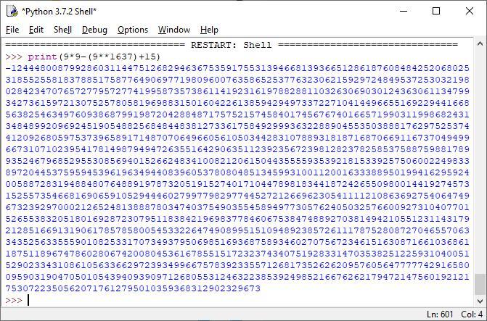Place cursor at the empty >>> prompt
Screen dimensions: 487x321
[x=28, y=300]
